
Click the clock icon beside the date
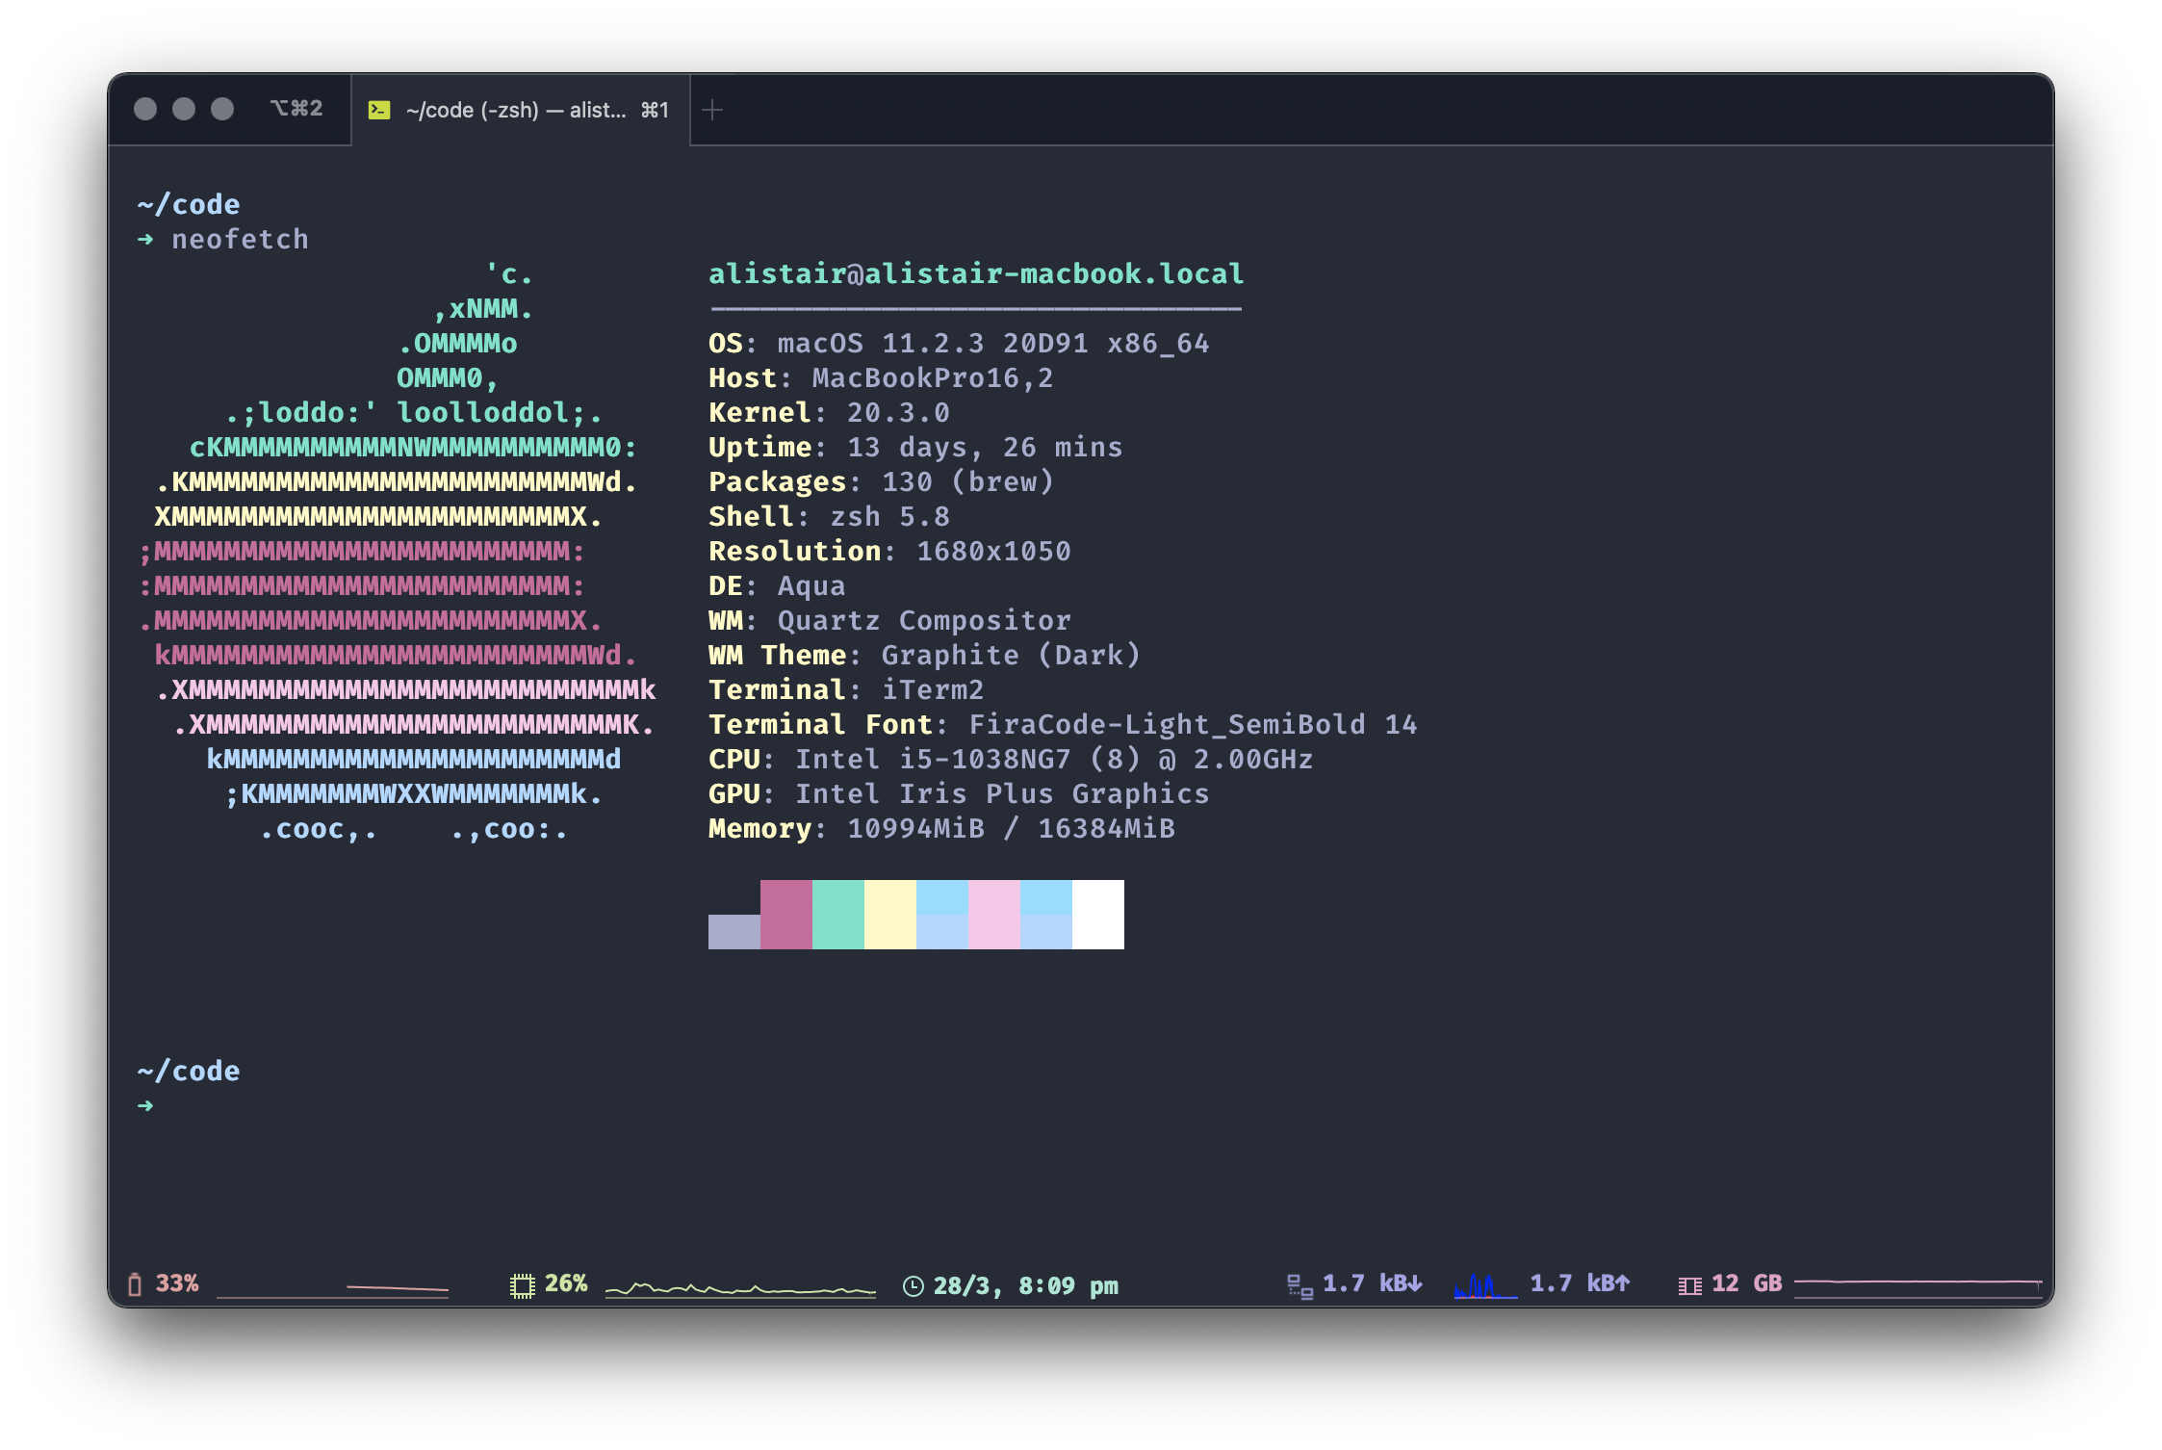pos(914,1286)
